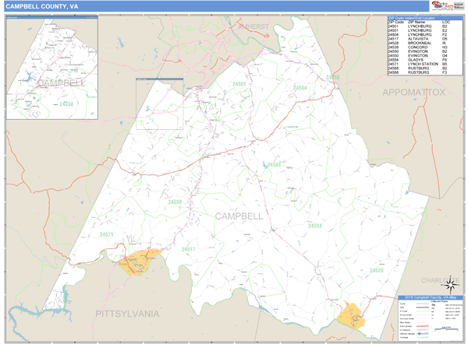Screen dimensions: 468x344
Task: Click the CAMPBELL label inside the inset map
Action: (x=61, y=82)
